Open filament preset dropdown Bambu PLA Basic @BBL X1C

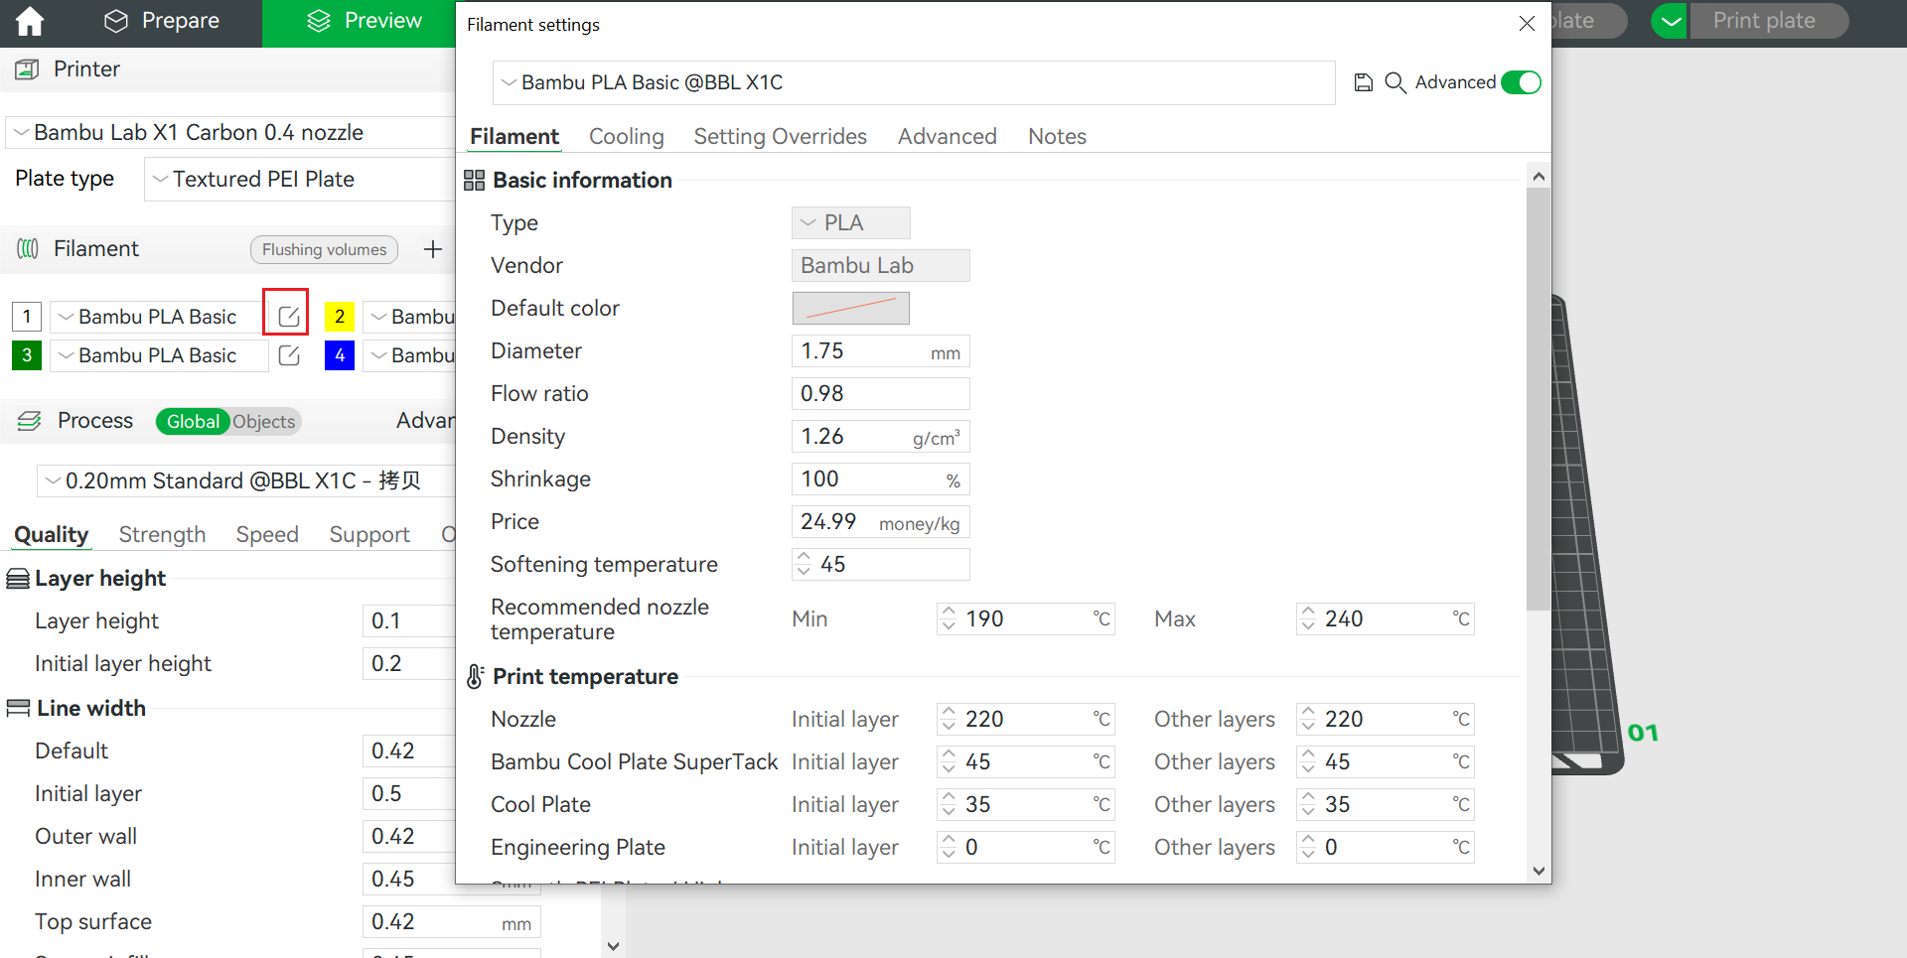click(914, 82)
